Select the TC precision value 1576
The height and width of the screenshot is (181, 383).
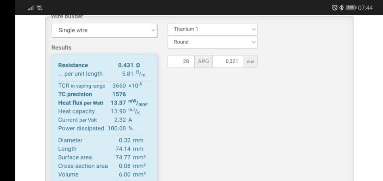119,94
